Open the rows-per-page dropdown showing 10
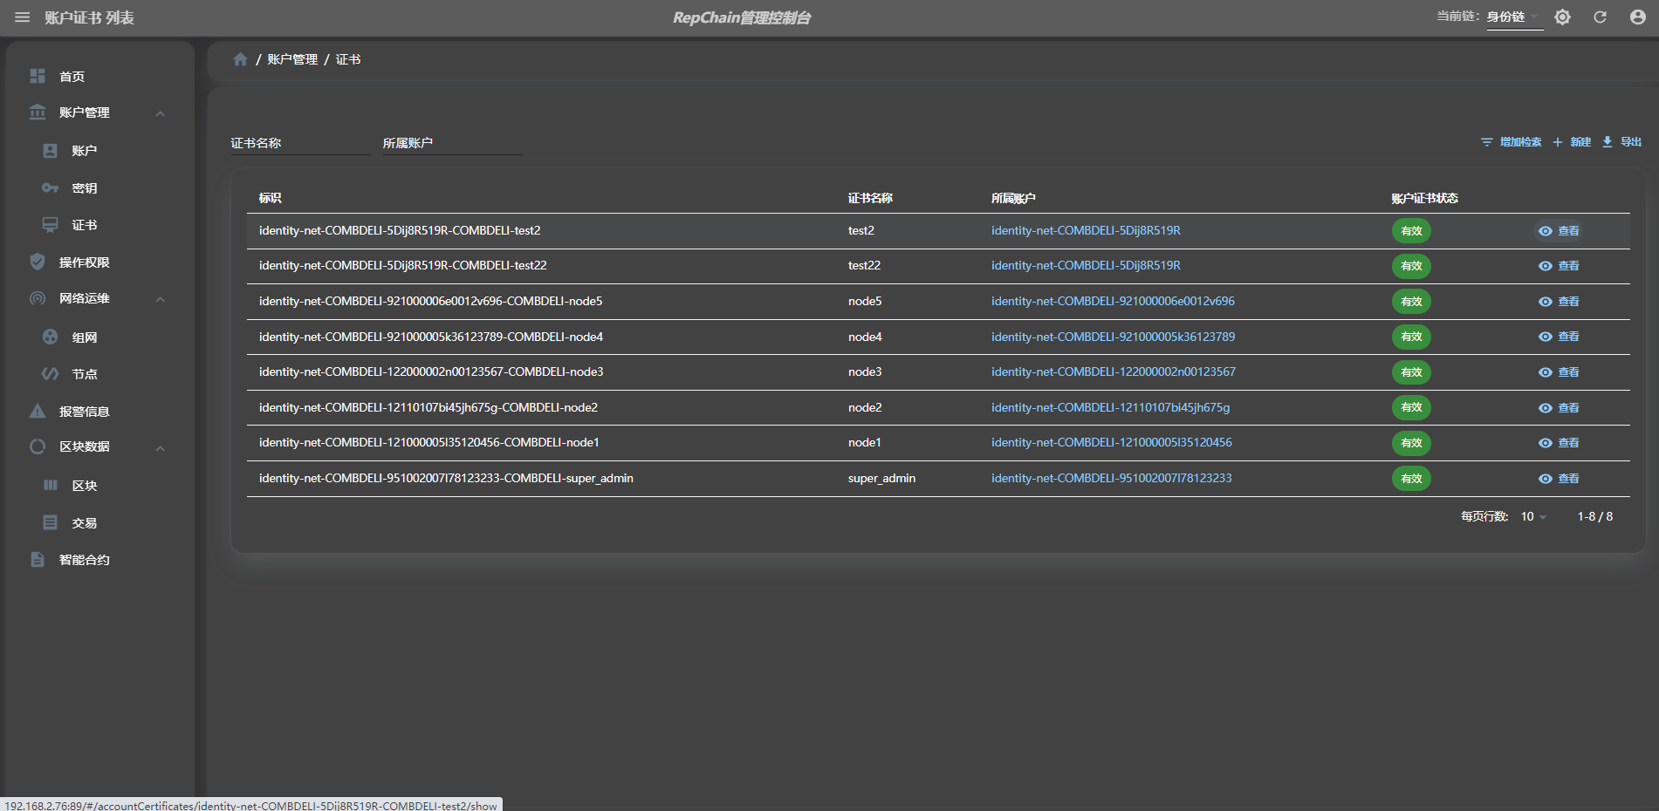 pos(1533,517)
